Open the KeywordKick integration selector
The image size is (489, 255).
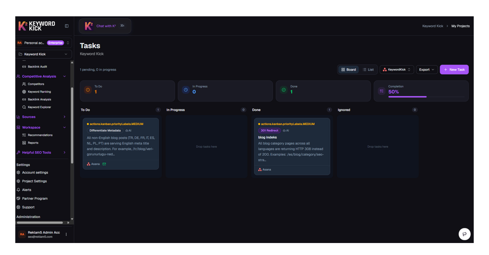click(x=397, y=70)
